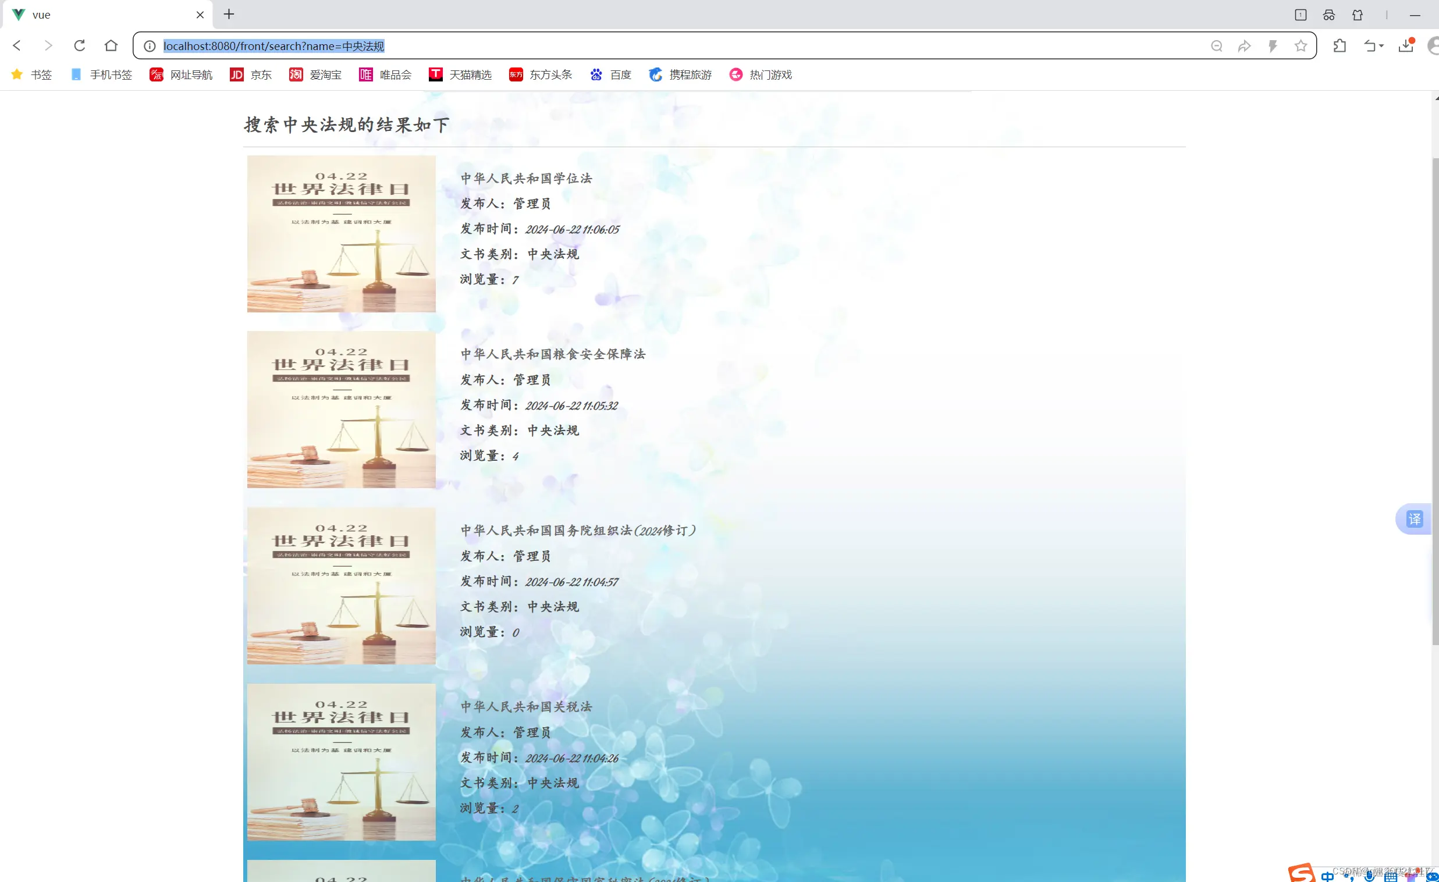Screen dimensions: 1439x882
Task: Open the 中华人民共和国关税法 result title
Action: [x=526, y=707]
